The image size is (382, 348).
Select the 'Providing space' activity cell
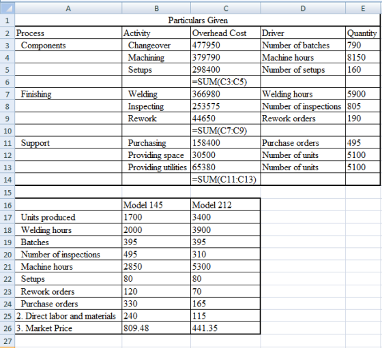(x=156, y=155)
